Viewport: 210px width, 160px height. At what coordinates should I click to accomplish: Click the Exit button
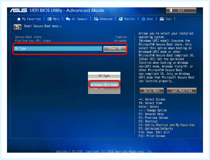[x=181, y=10]
